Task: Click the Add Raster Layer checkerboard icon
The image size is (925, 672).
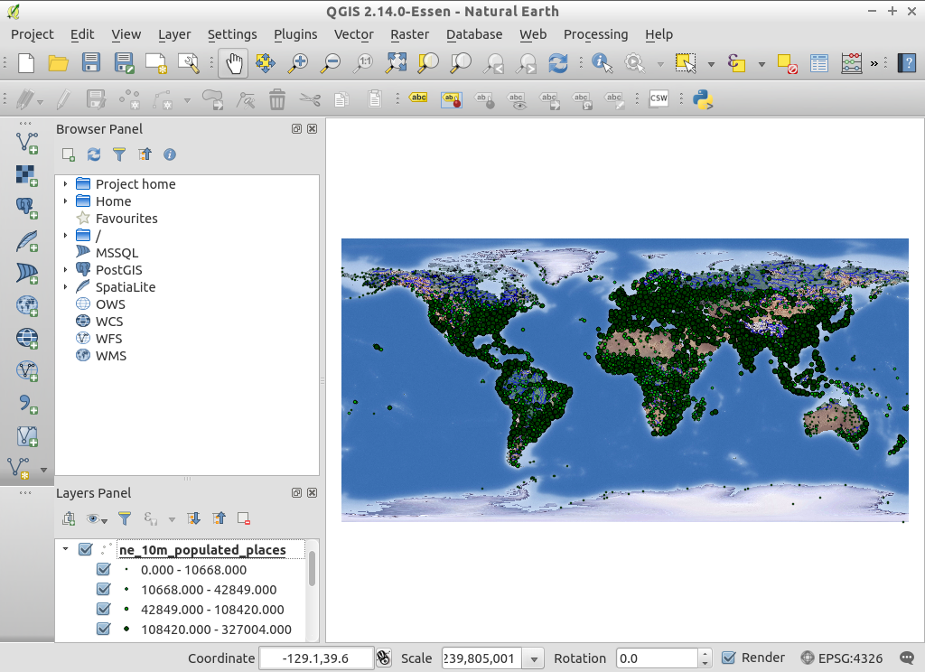Action: point(27,176)
